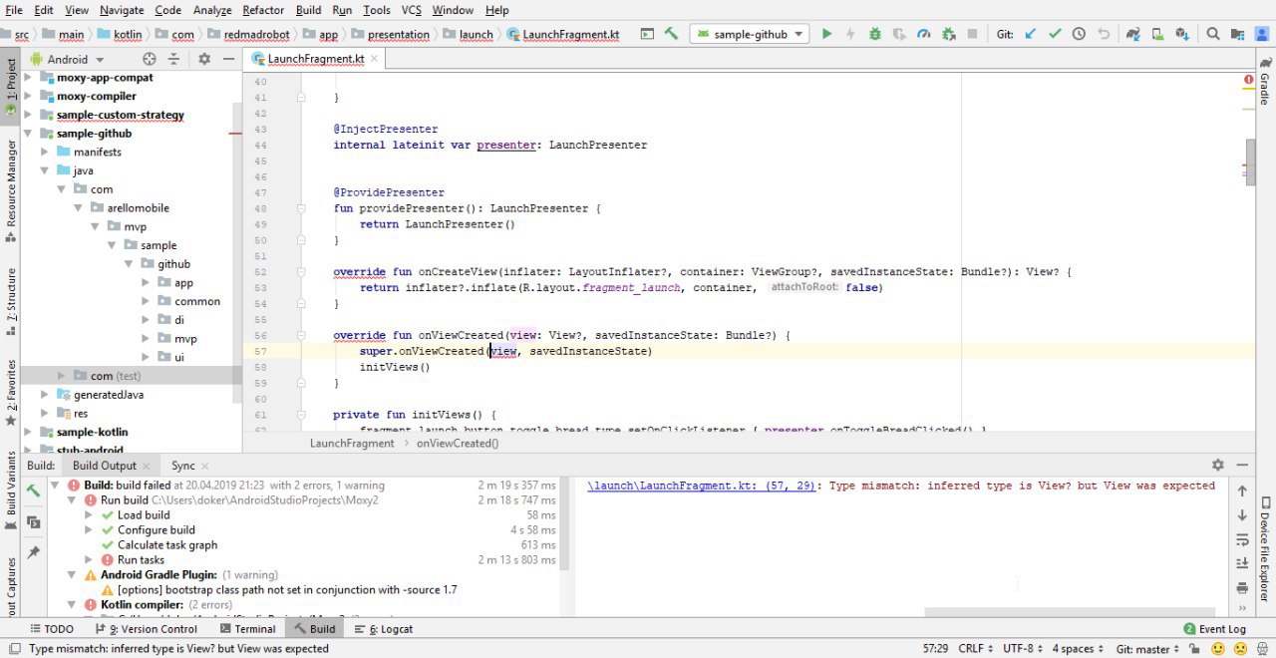1276x658 pixels.
Task: Open the VCS menu
Action: [x=411, y=10]
